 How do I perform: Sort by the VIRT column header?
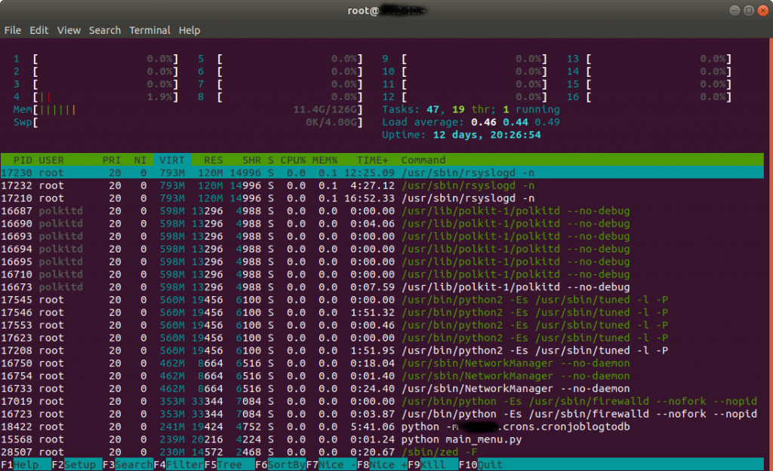tap(172, 160)
